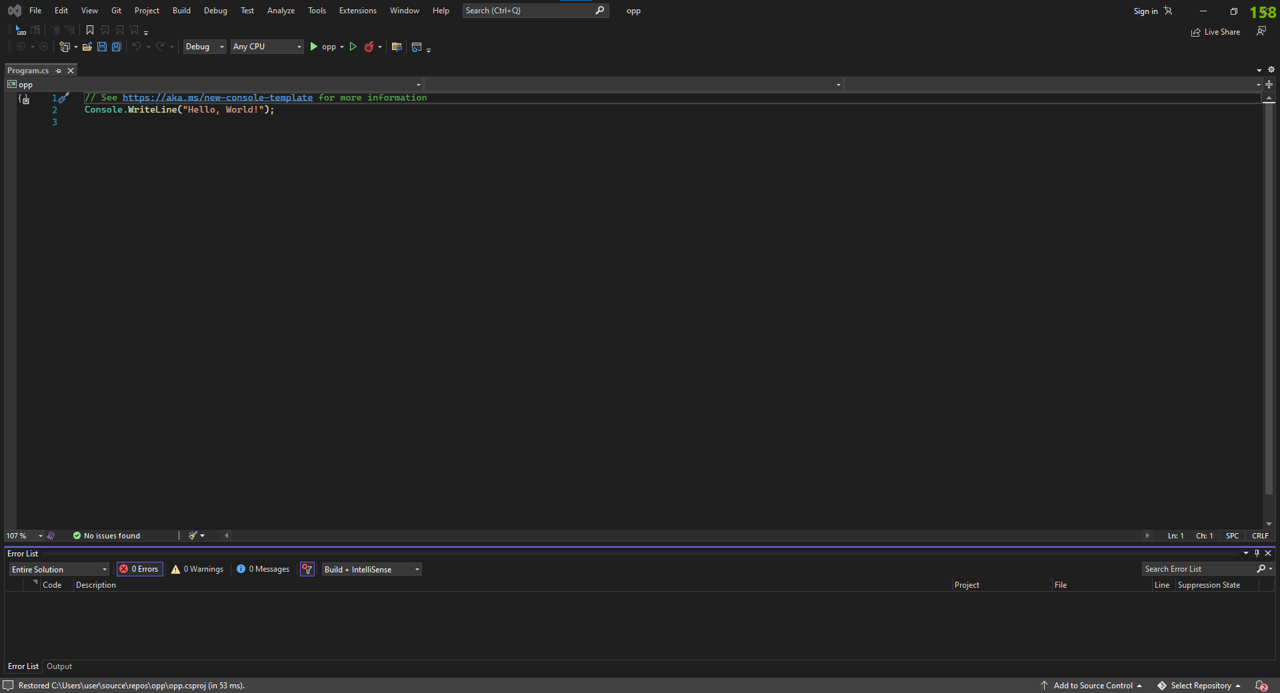Click the No issues found indicator
This screenshot has width=1280, height=693.
pos(107,536)
